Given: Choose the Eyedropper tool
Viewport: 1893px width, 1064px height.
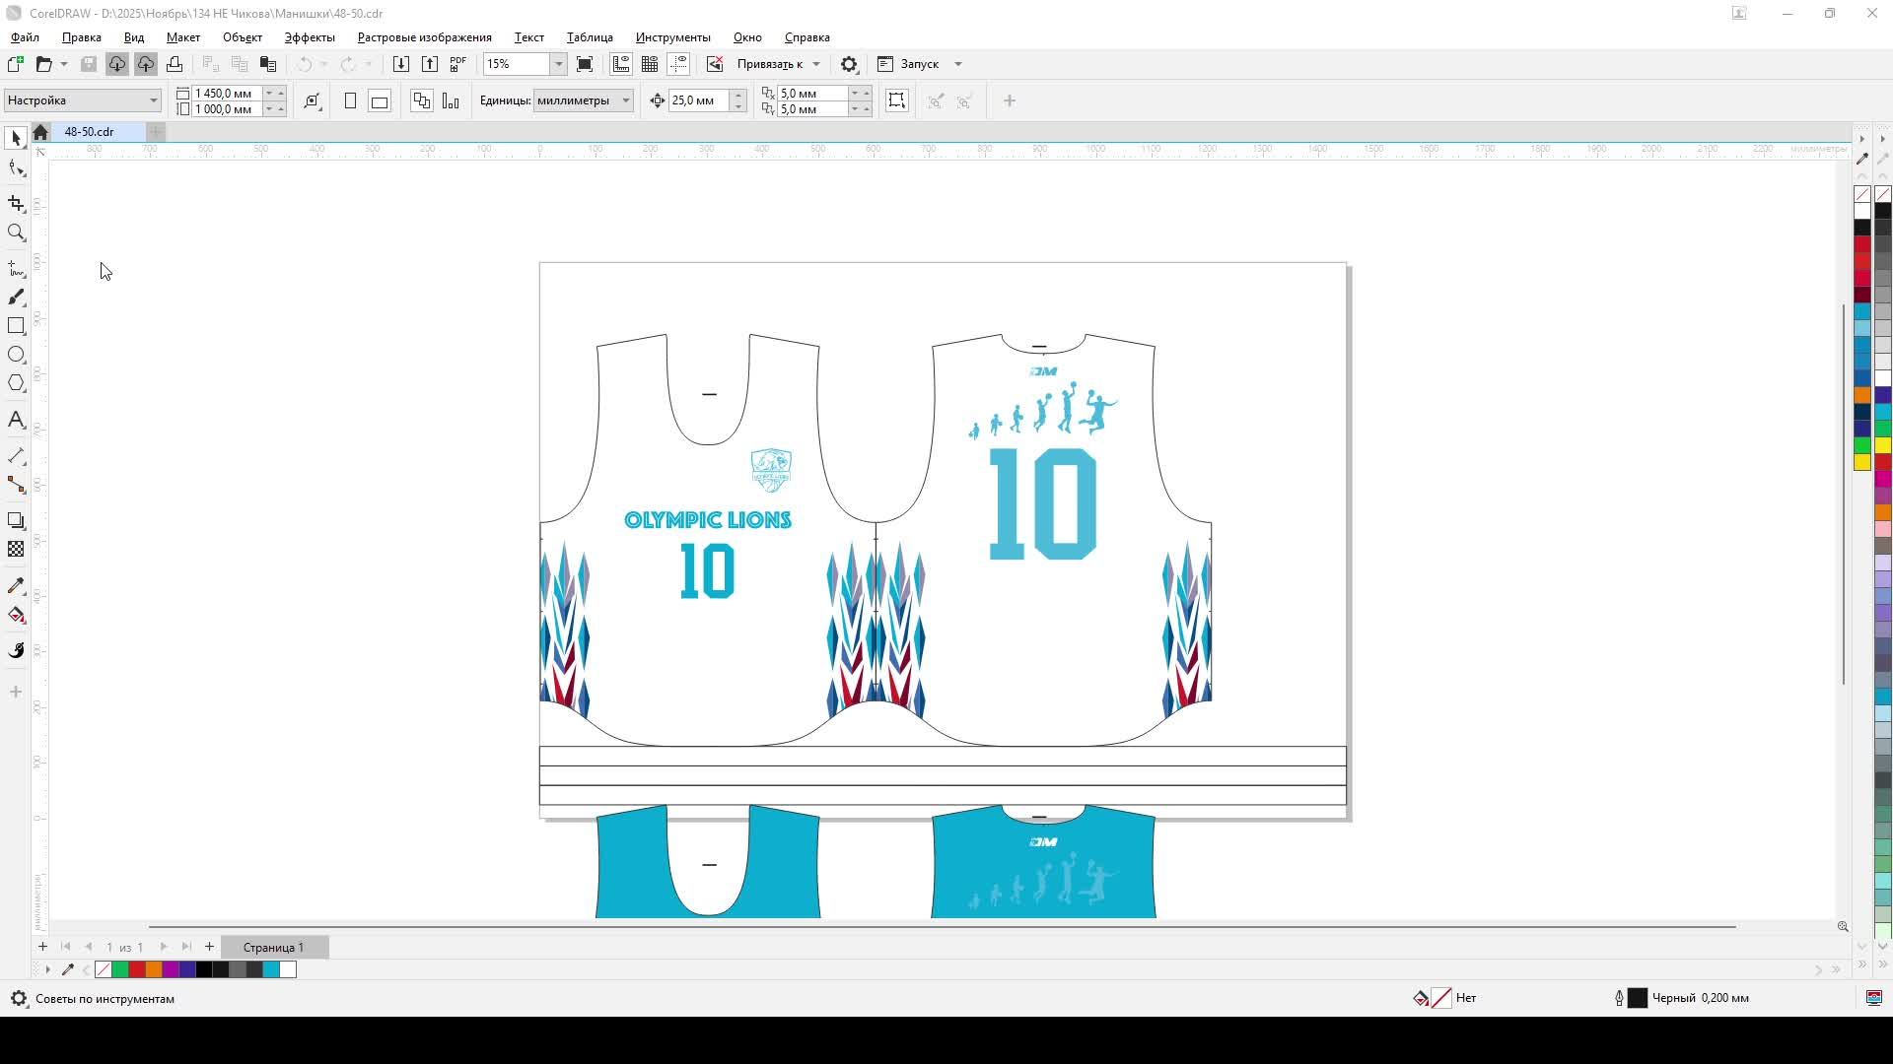Looking at the screenshot, I should (x=16, y=586).
